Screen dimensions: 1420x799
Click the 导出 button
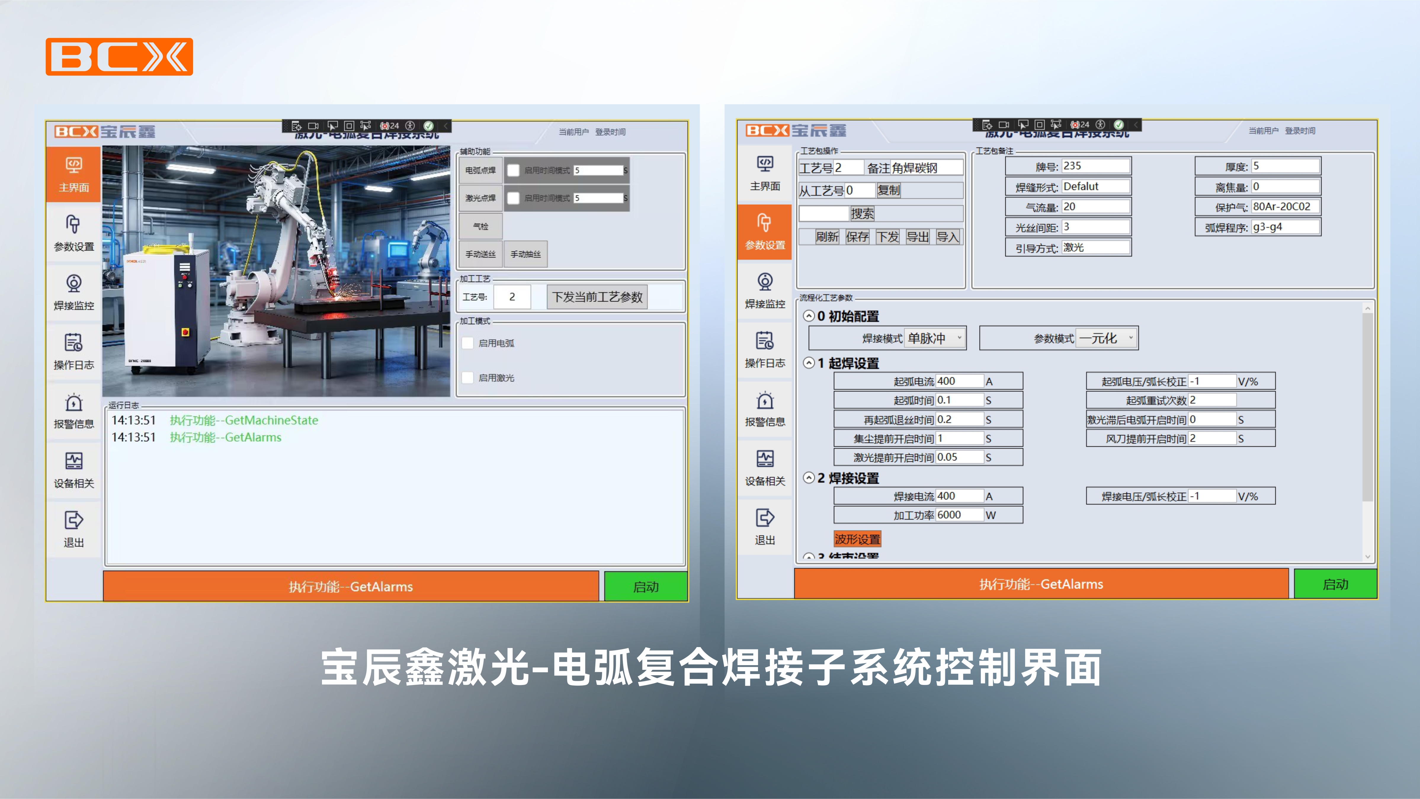918,237
